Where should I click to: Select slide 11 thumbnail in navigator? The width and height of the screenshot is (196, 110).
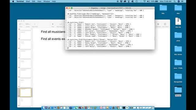25,54
